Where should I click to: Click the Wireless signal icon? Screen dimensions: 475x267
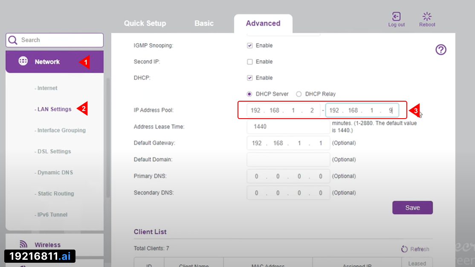23,244
